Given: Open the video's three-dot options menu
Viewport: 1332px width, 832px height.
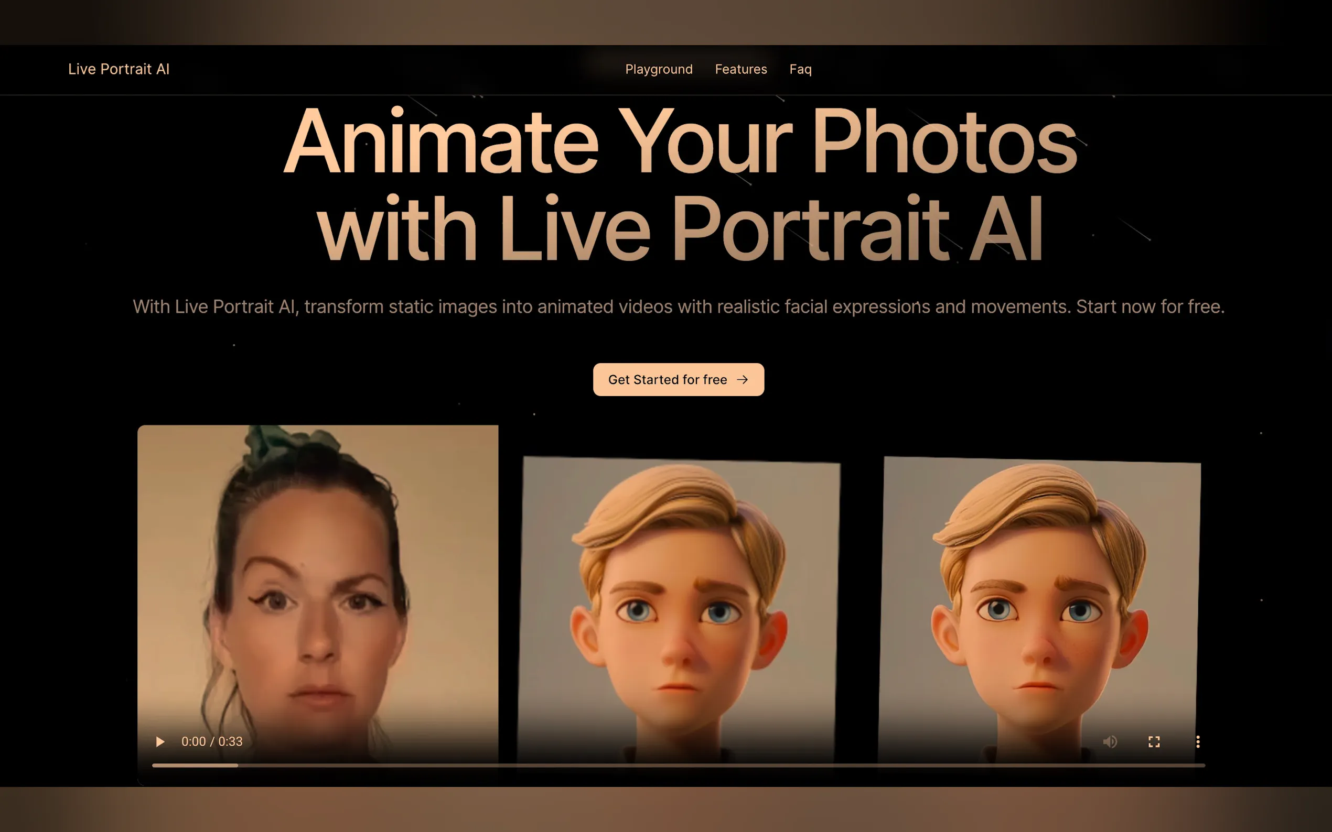Looking at the screenshot, I should point(1198,742).
